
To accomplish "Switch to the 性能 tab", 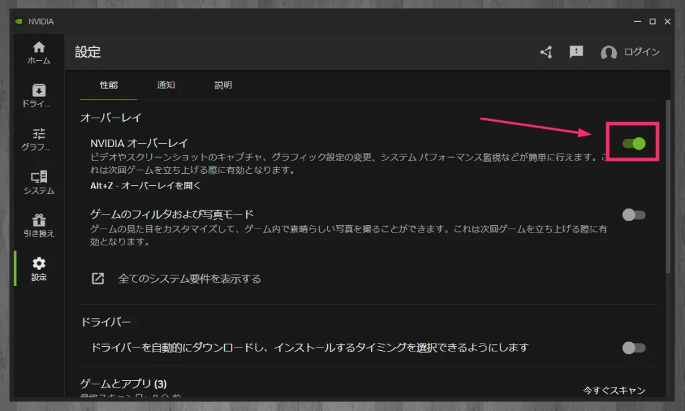I will pyautogui.click(x=109, y=85).
